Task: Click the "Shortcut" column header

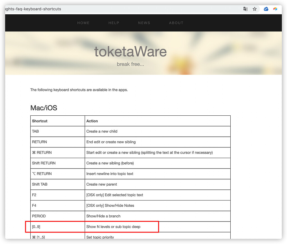Action: 40,121
